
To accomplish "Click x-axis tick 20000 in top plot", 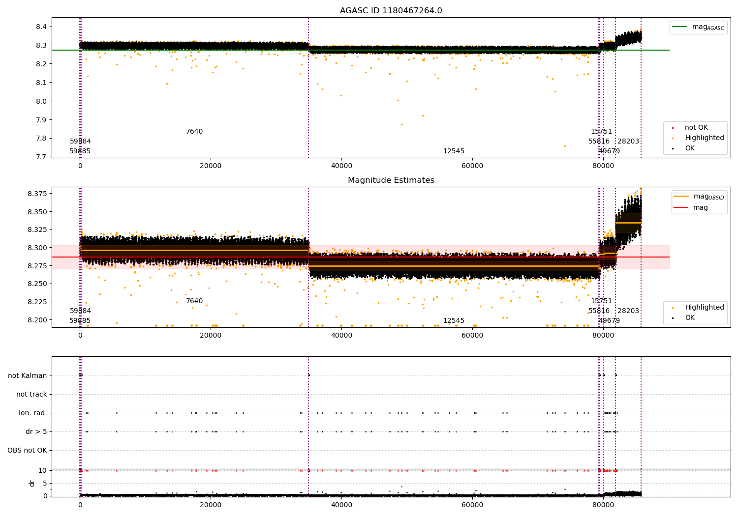I will 211,166.
